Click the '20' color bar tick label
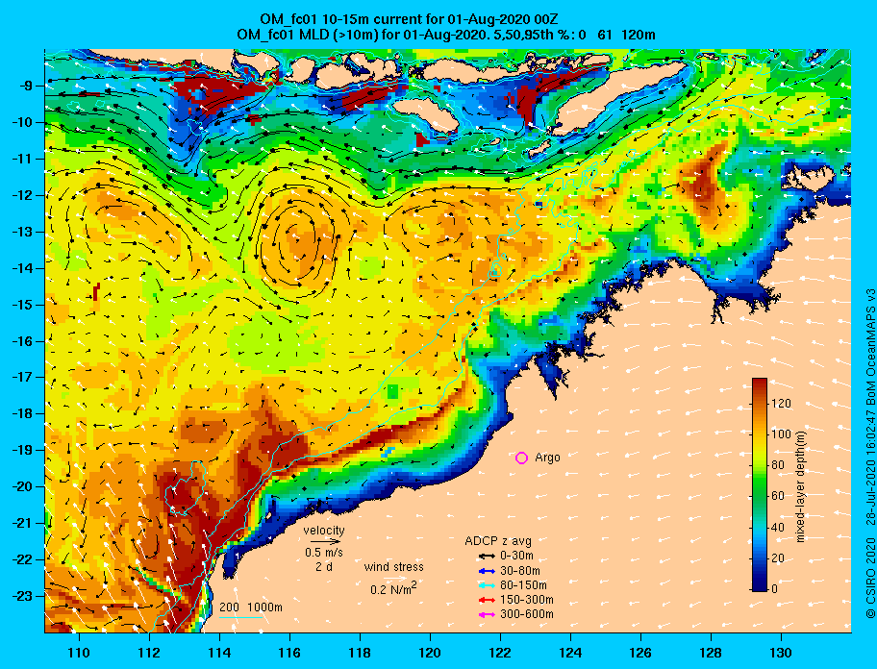The width and height of the screenshot is (877, 669). [x=778, y=557]
